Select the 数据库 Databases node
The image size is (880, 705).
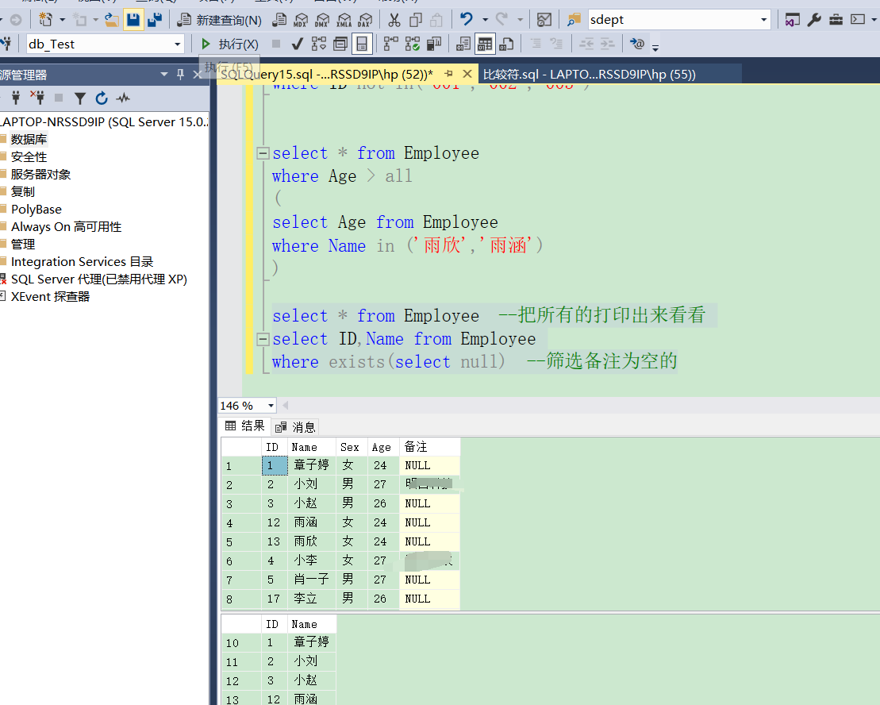coord(29,139)
